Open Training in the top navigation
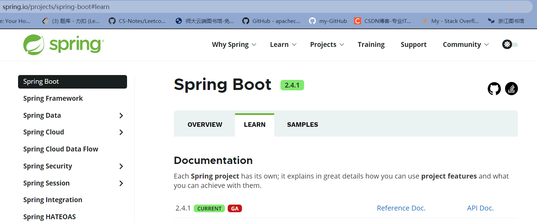The height and width of the screenshot is (223, 537). click(x=371, y=44)
